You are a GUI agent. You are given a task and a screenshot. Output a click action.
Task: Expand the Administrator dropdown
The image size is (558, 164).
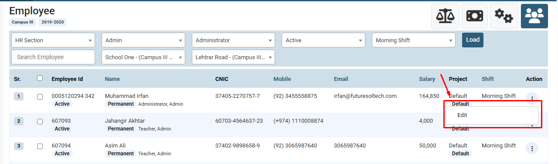(x=234, y=40)
